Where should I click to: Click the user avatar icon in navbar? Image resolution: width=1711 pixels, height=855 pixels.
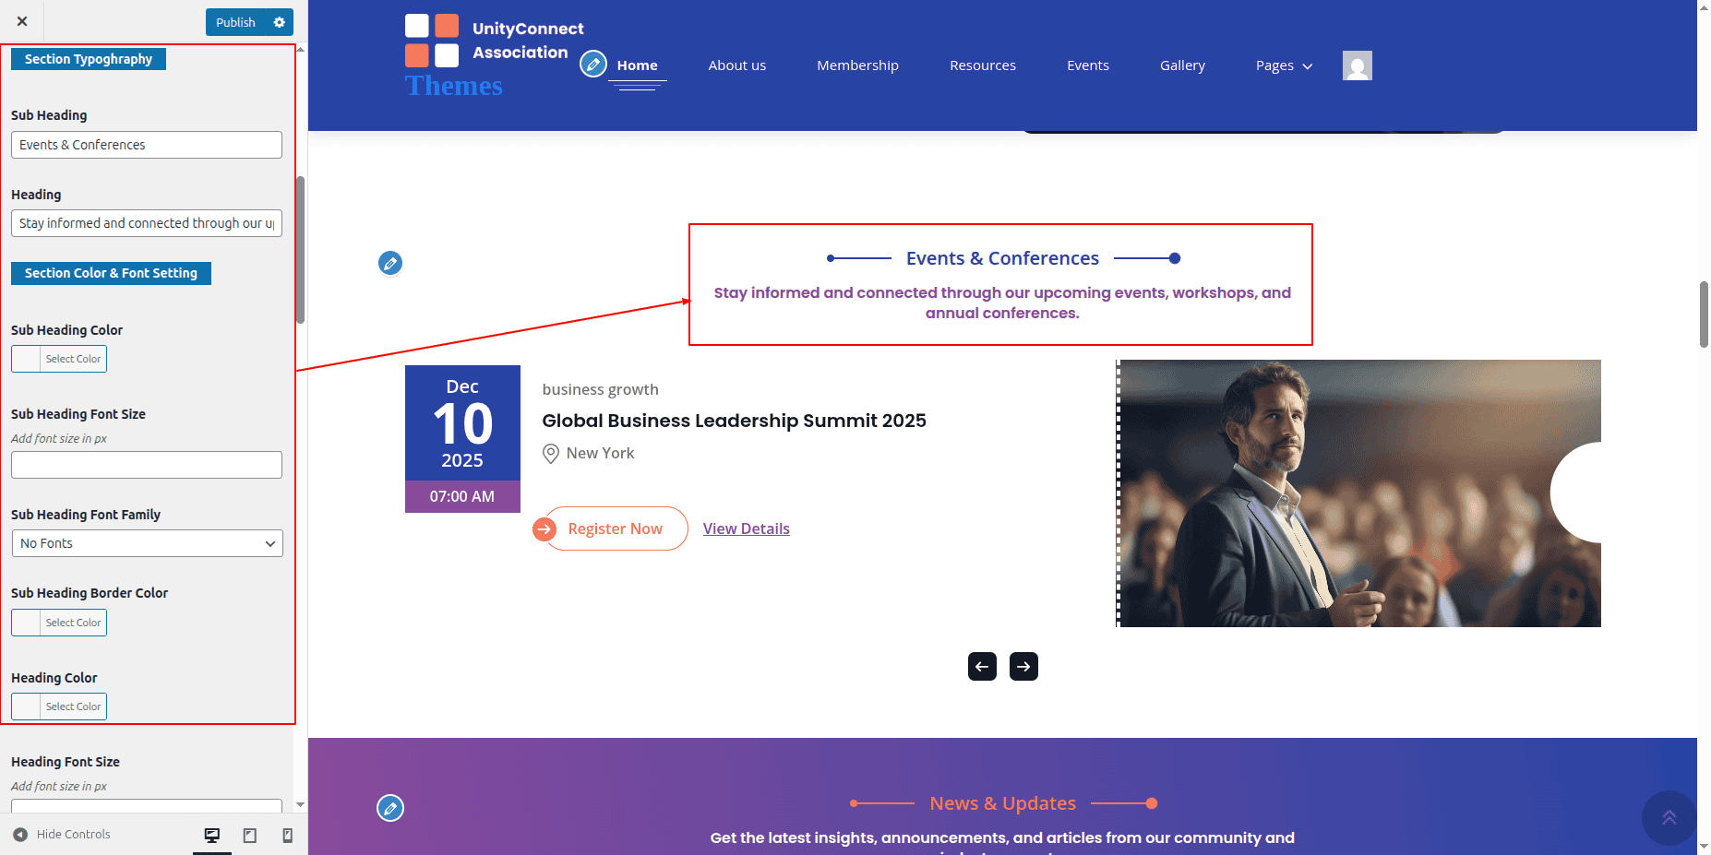coord(1357,65)
